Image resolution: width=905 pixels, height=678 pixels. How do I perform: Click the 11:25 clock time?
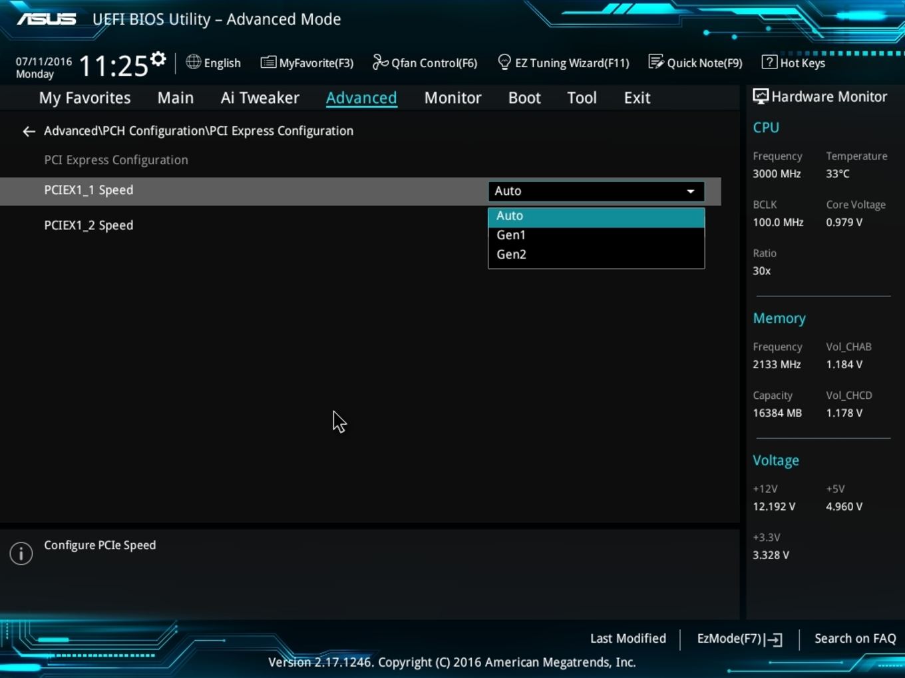click(114, 66)
